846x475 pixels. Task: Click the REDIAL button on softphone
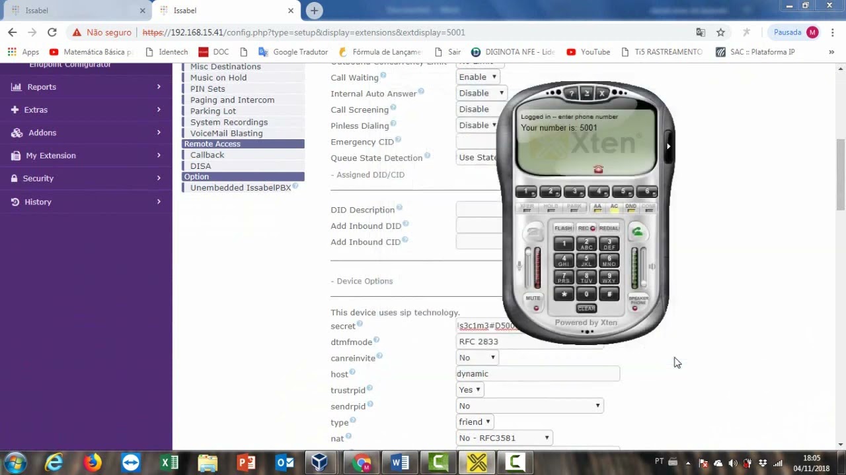[609, 228]
